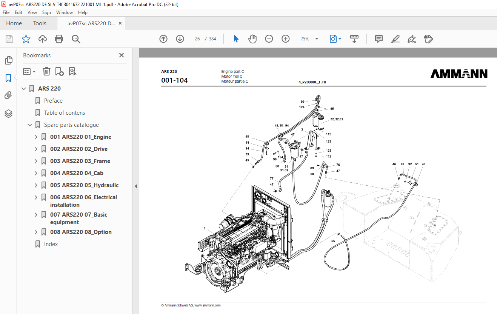Add a sticky note comment
The image size is (497, 314).
(379, 39)
